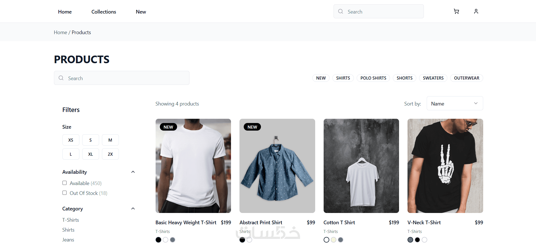Click the header search magnifier icon

[x=341, y=12]
